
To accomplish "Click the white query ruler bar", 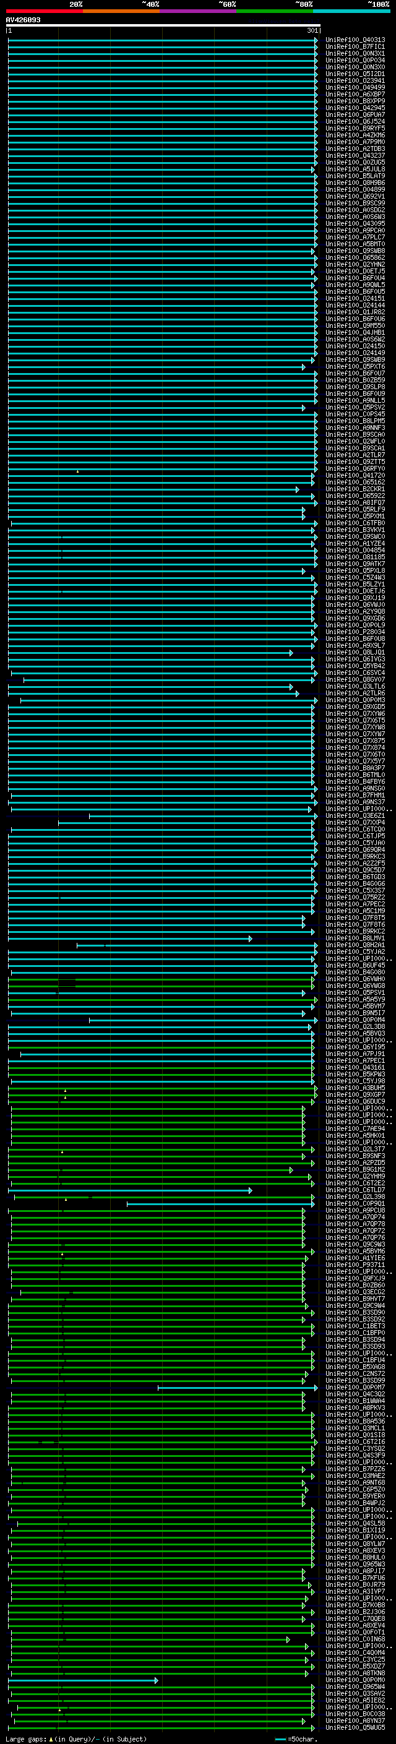I will click(163, 26).
